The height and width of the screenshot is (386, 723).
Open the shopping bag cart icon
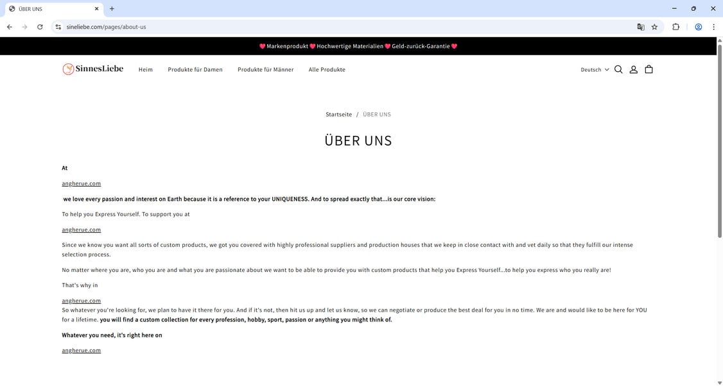(649, 69)
